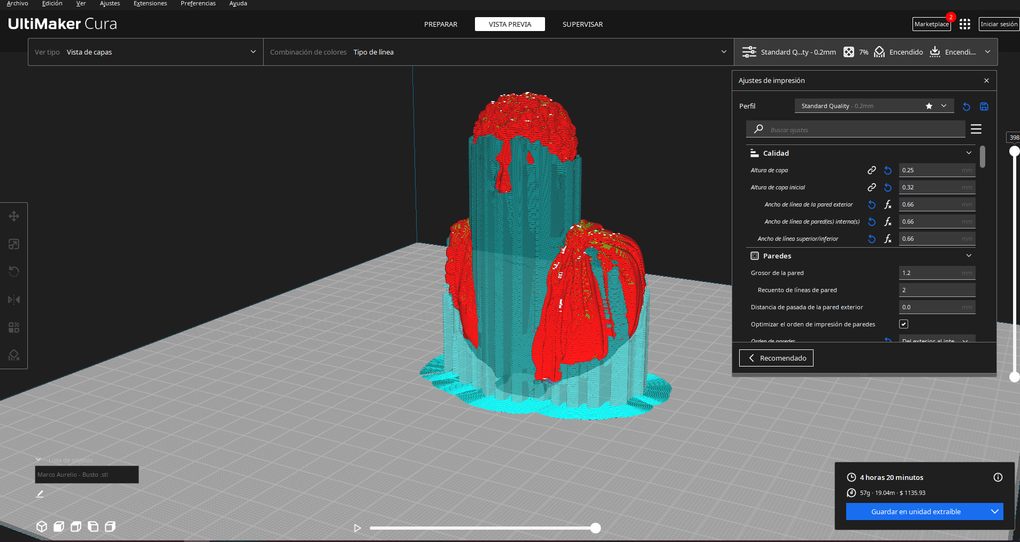Click the bottom layer slider handle
Screen dimensions: 1020x542
click(1014, 377)
